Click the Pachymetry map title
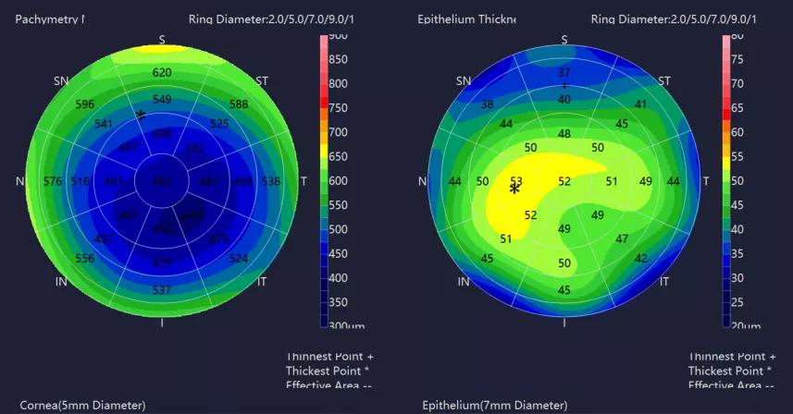The width and height of the screenshot is (793, 414). 49,19
